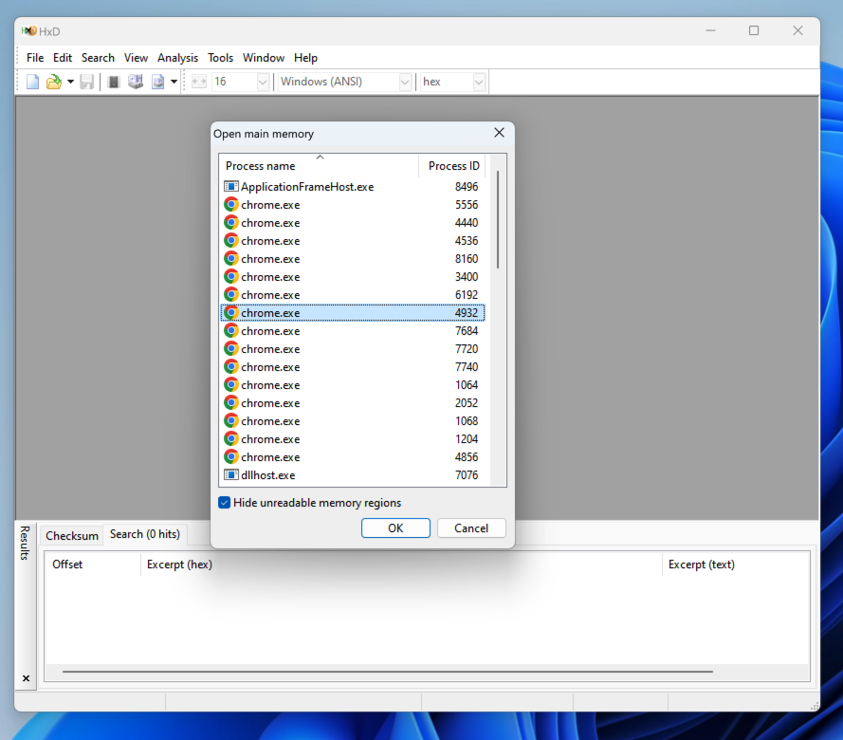Close the Open main memory dialog

click(x=499, y=133)
